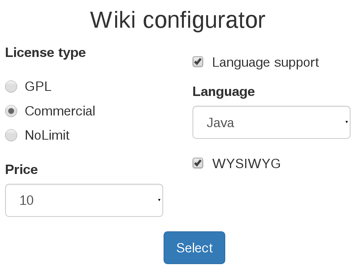Click the NoLimit label text
Viewport: 358px width, 268px height.
(47, 135)
